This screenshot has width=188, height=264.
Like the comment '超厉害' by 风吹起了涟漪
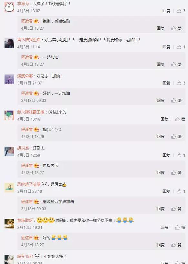[181, 191]
